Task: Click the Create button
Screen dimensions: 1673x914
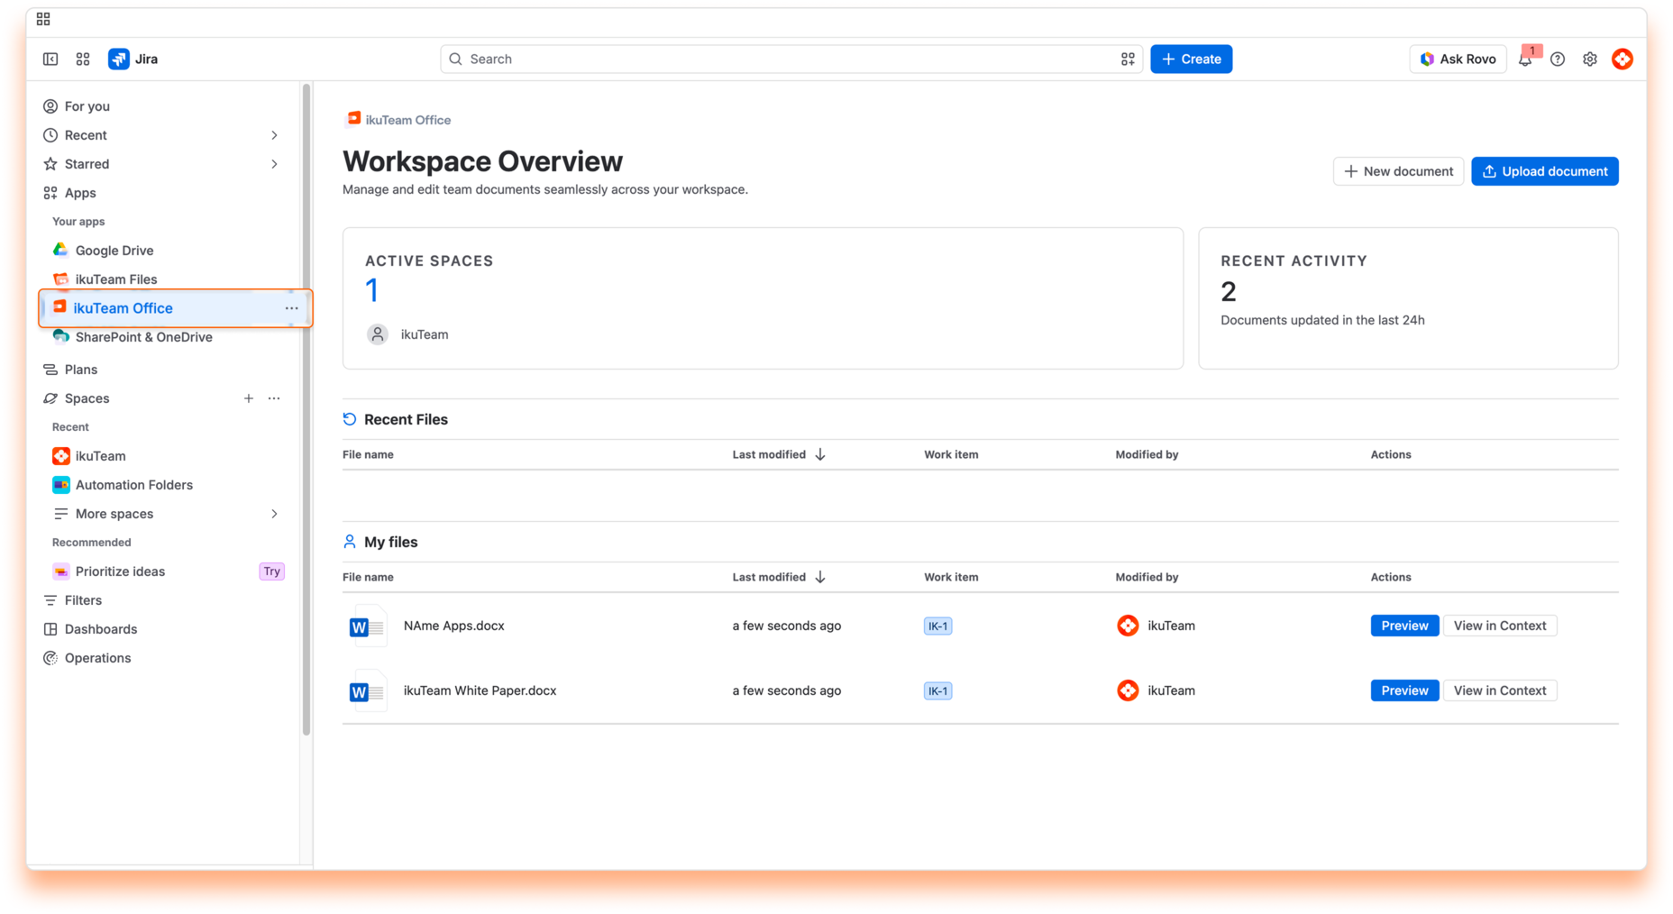Action: pyautogui.click(x=1191, y=59)
